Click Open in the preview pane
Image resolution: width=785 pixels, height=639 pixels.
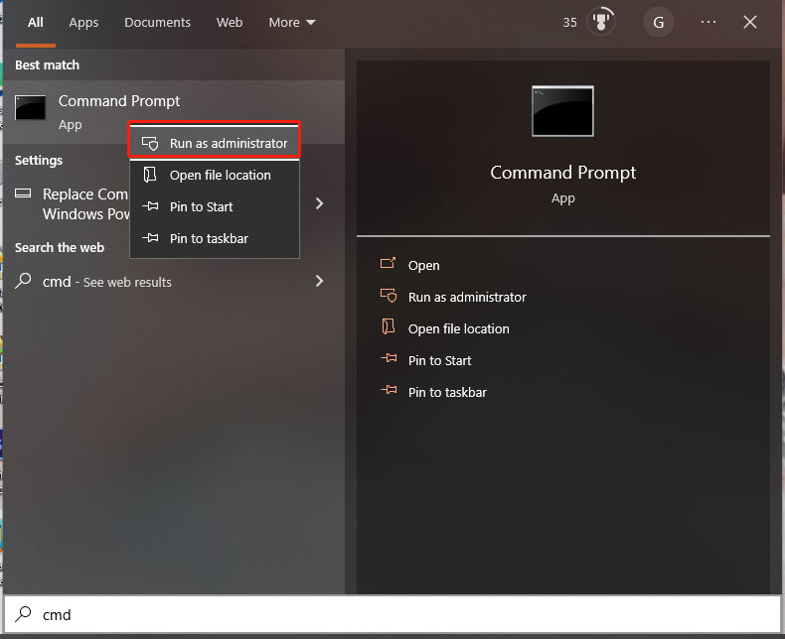tap(423, 265)
